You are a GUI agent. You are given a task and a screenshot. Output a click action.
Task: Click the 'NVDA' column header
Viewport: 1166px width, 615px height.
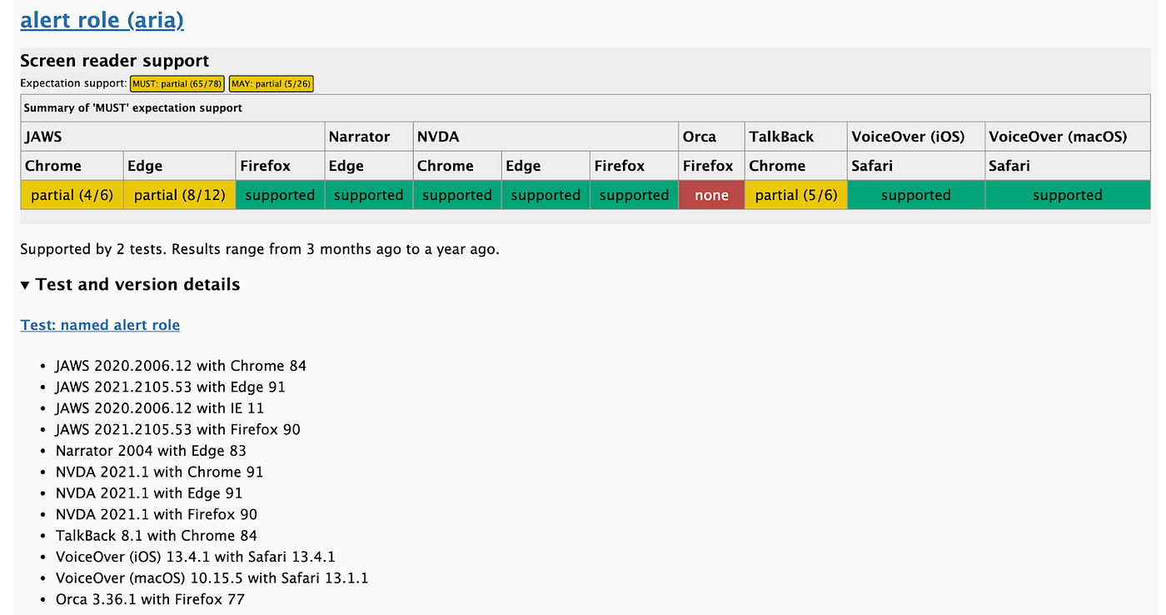point(546,137)
